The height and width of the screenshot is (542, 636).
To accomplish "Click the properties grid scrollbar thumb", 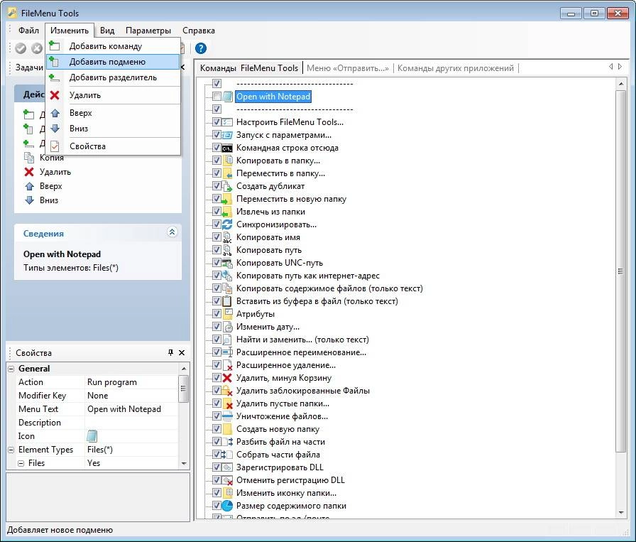I will tap(183, 389).
